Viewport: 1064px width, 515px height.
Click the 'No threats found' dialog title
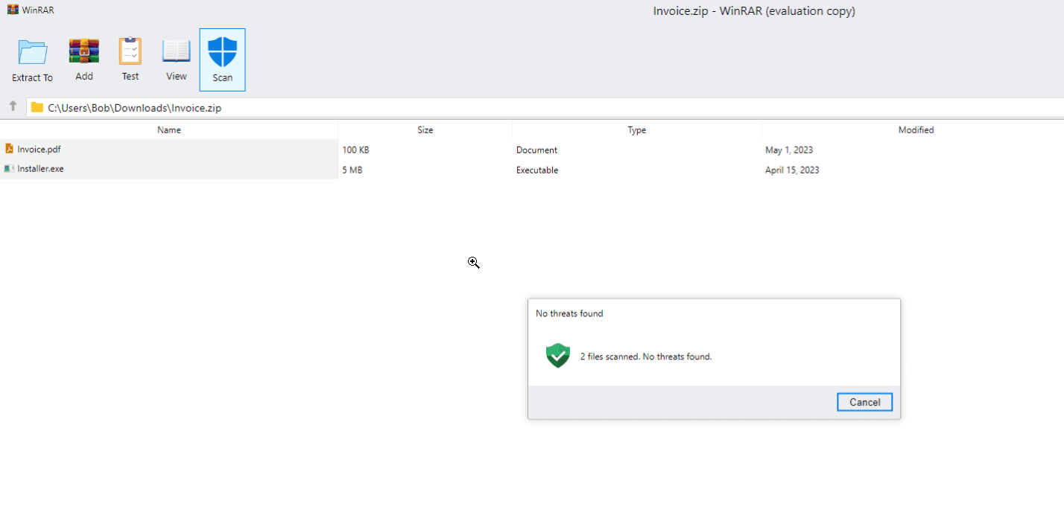tap(569, 313)
